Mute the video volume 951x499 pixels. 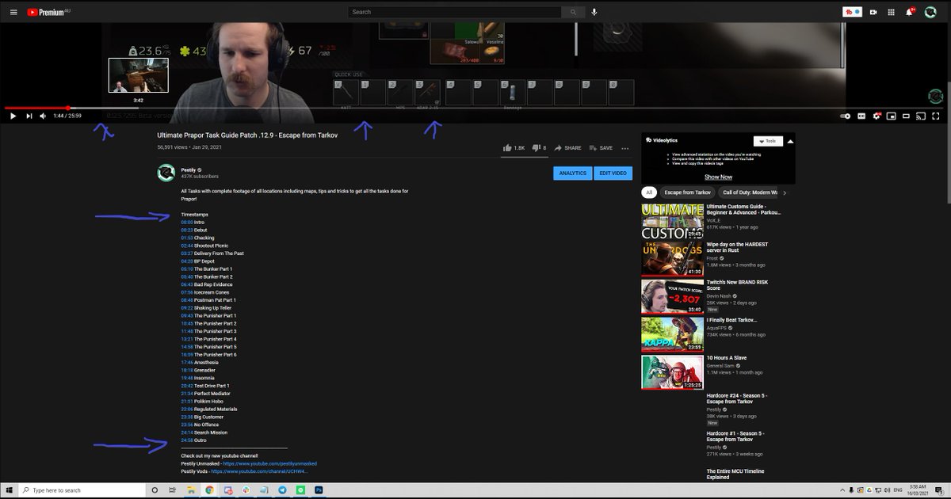pyautogui.click(x=43, y=116)
